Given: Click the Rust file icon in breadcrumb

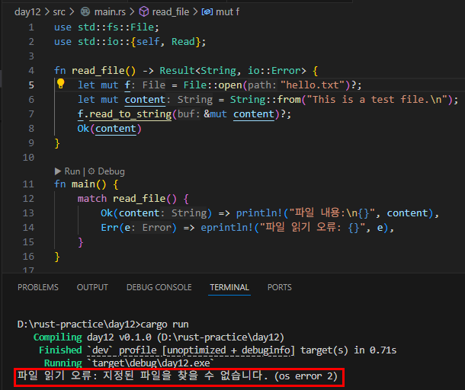Looking at the screenshot, I should (85, 12).
